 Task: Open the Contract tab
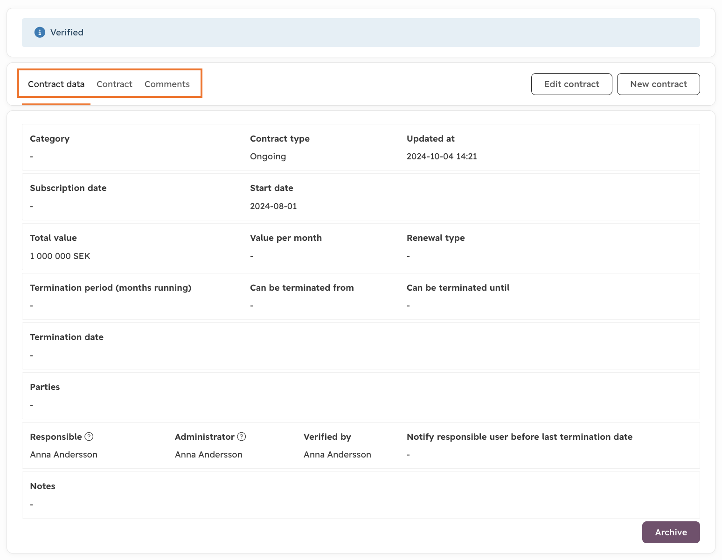pos(114,84)
